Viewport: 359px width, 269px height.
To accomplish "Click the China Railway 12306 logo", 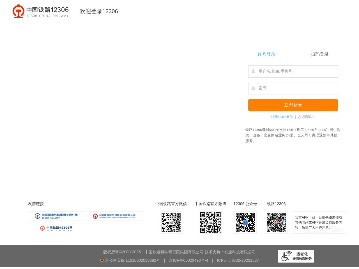I will 41,11.
